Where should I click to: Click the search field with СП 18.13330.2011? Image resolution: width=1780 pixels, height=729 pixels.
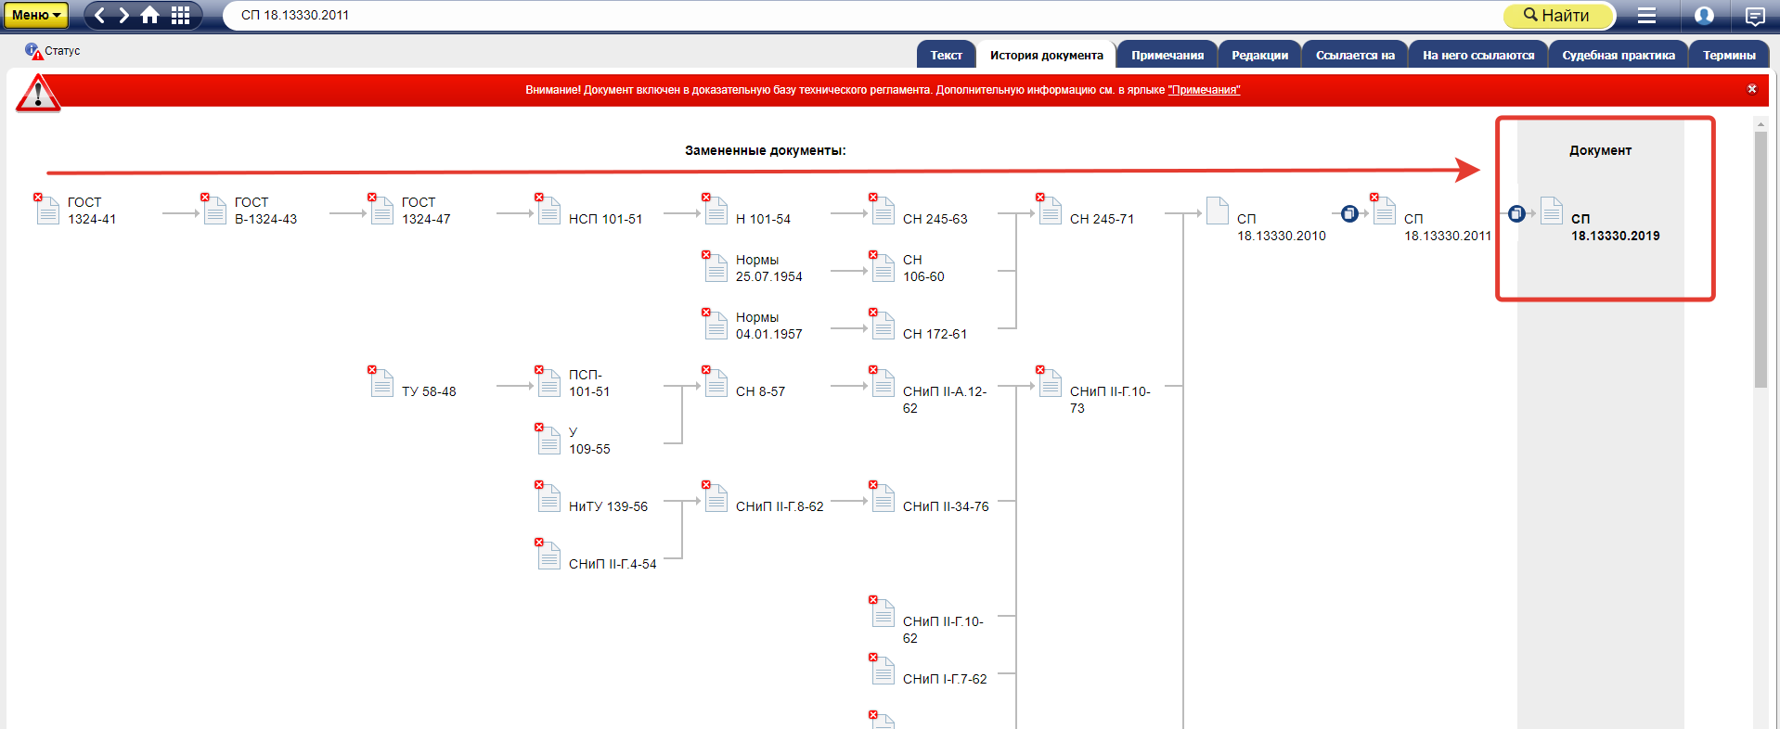(835, 16)
